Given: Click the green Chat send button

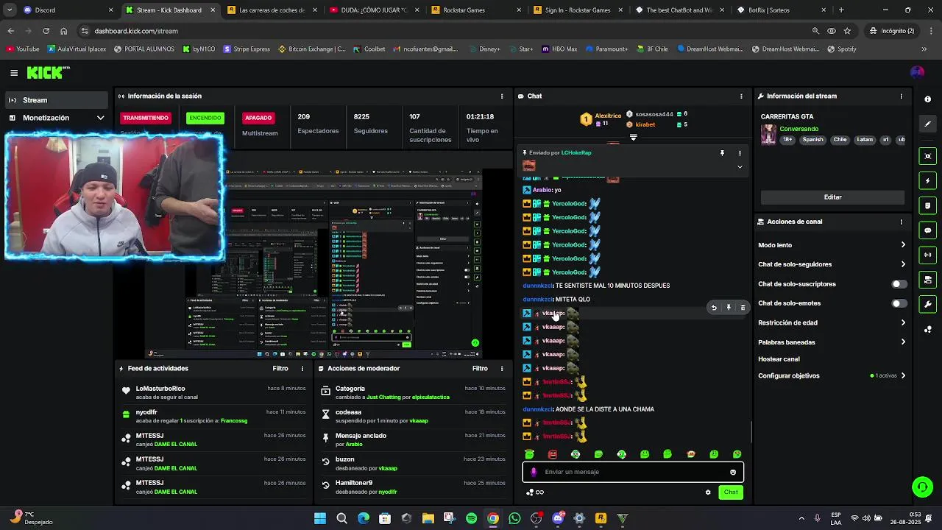Looking at the screenshot, I should tap(731, 492).
